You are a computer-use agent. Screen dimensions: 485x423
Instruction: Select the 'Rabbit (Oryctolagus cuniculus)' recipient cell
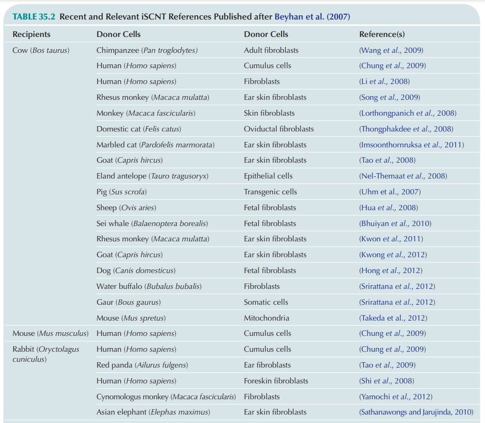tap(46, 354)
